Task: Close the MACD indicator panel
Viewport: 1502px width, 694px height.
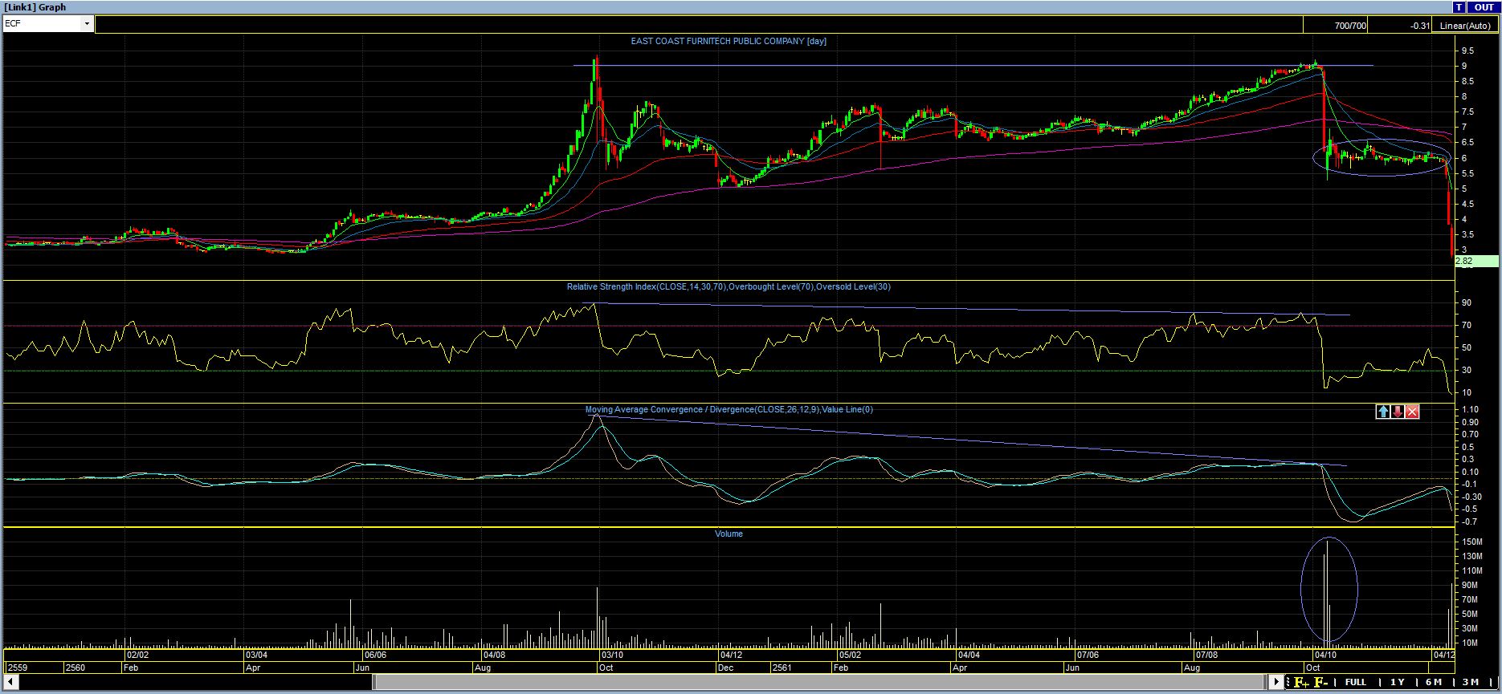Action: tap(1412, 412)
